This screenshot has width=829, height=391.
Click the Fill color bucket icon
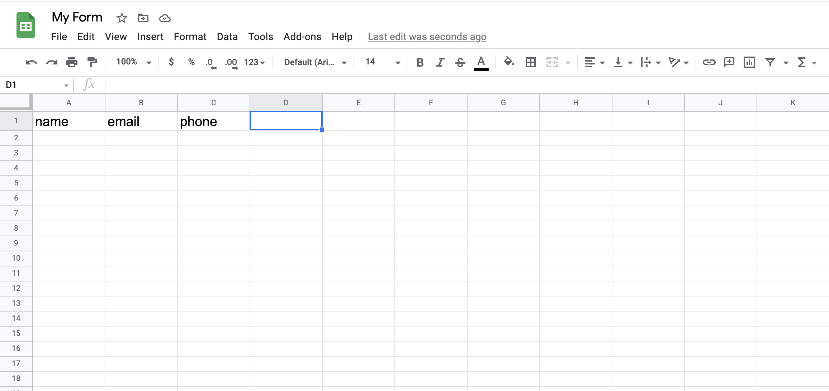pos(508,63)
